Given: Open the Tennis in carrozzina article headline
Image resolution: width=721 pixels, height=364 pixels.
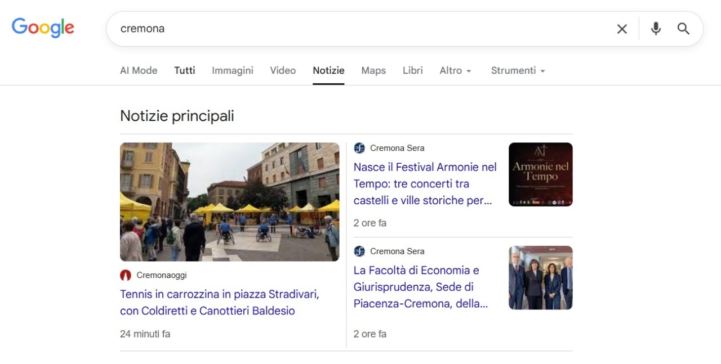Looking at the screenshot, I should pyautogui.click(x=220, y=302).
